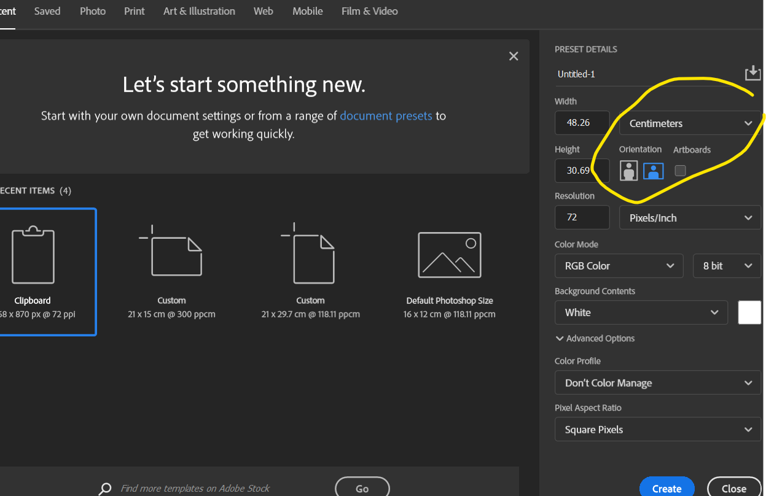The width and height of the screenshot is (766, 496).
Task: Open the 8 bit depth dropdown
Action: pyautogui.click(x=727, y=266)
